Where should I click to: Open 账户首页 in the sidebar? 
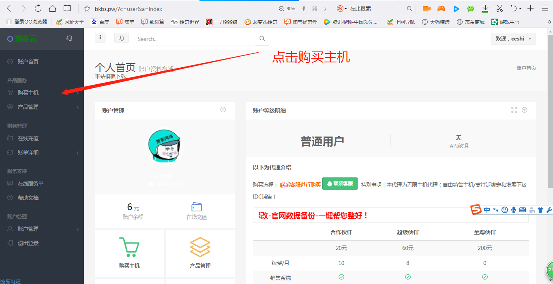tap(28, 62)
